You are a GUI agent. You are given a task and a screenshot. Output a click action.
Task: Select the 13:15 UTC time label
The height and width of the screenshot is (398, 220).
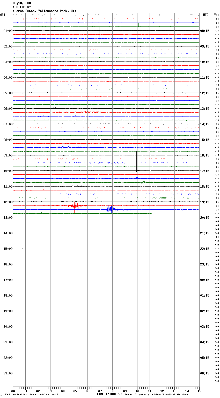(205, 109)
